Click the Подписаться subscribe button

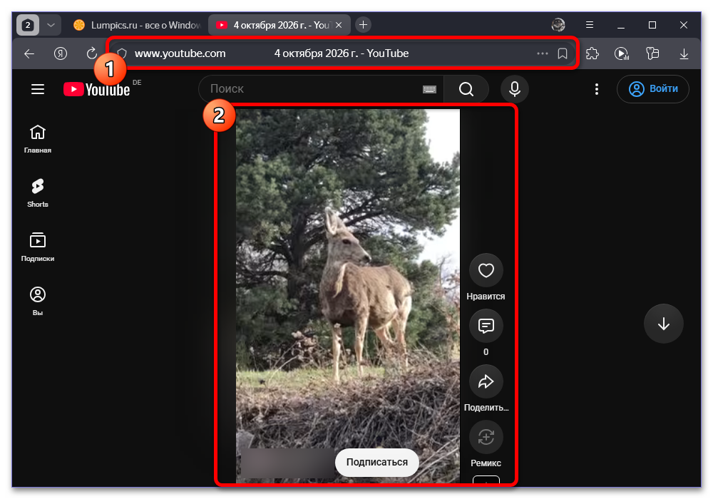coord(377,462)
